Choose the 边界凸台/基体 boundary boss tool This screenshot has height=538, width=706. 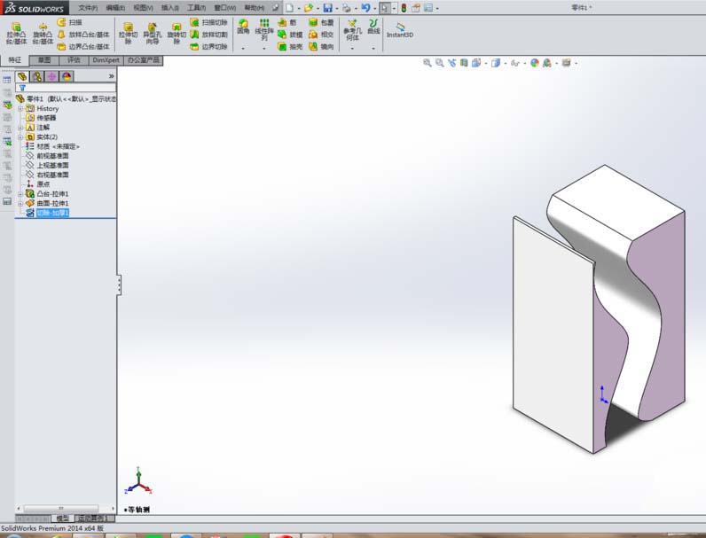pos(83,46)
